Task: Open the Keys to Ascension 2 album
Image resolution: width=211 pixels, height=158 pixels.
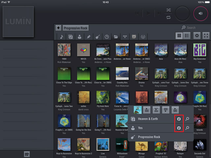Action: pos(83,145)
